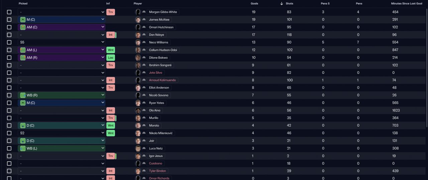This screenshot has width=428, height=180.
Task: Click the Int status icon for Dan Ndoye
Action: tap(111, 35)
